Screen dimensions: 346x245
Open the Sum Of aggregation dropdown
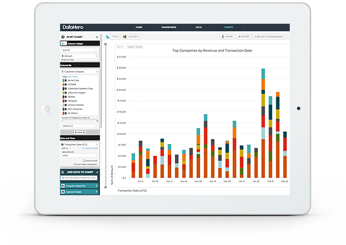pyautogui.click(x=80, y=50)
